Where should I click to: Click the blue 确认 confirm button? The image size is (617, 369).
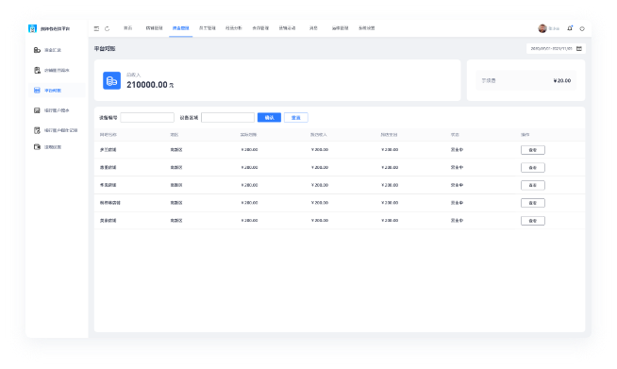[269, 117]
